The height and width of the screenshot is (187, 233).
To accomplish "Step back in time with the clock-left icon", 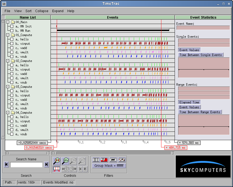I will pyautogui.click(x=65, y=169).
